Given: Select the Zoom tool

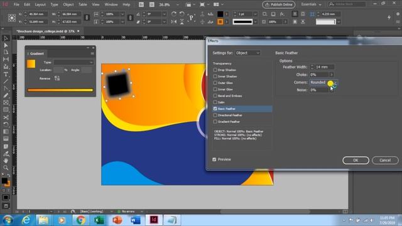Looking at the screenshot, I should point(6,168).
